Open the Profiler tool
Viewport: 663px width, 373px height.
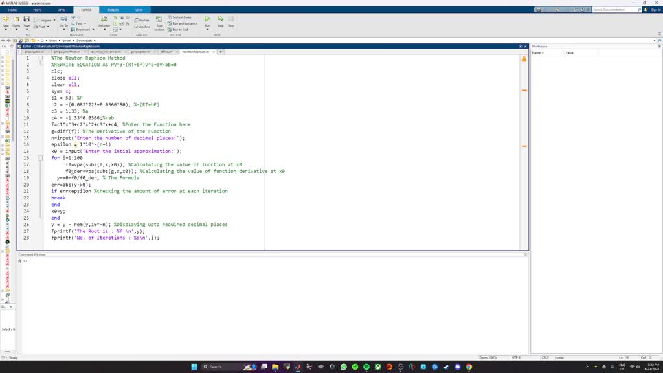[x=142, y=20]
